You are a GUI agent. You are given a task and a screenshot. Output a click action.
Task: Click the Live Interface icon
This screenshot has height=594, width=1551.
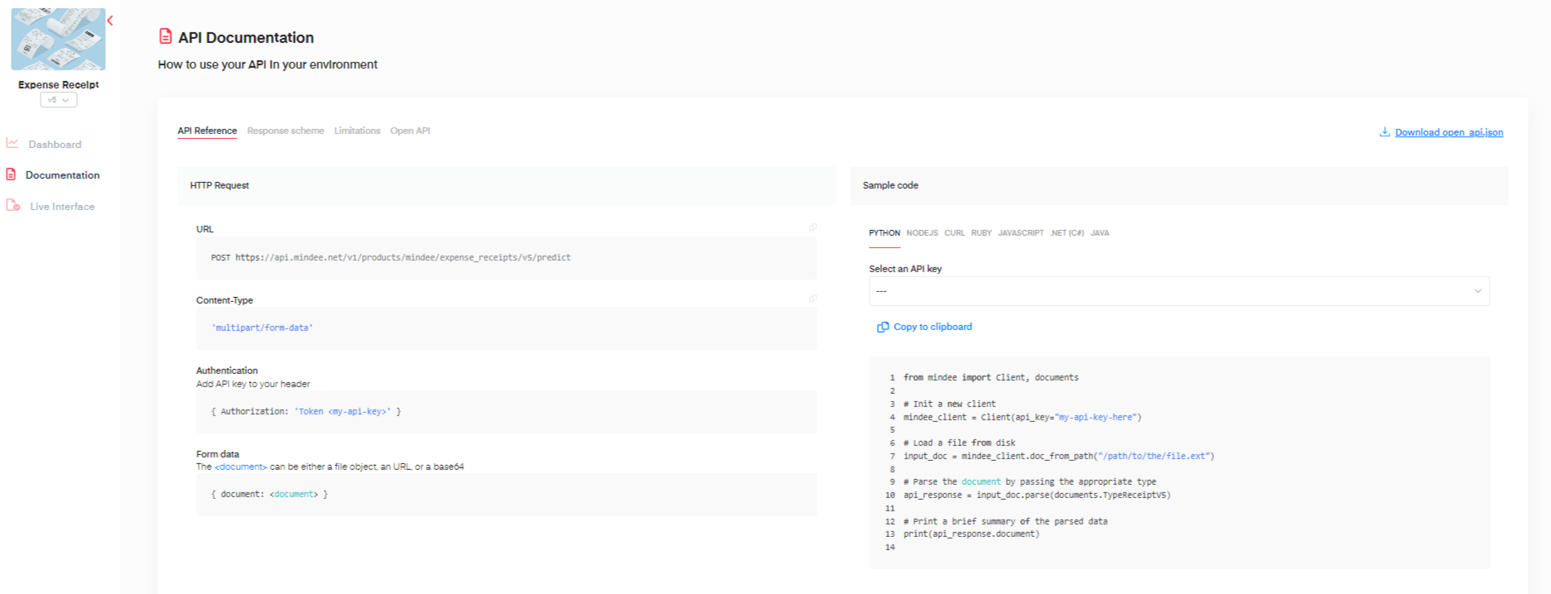[13, 206]
